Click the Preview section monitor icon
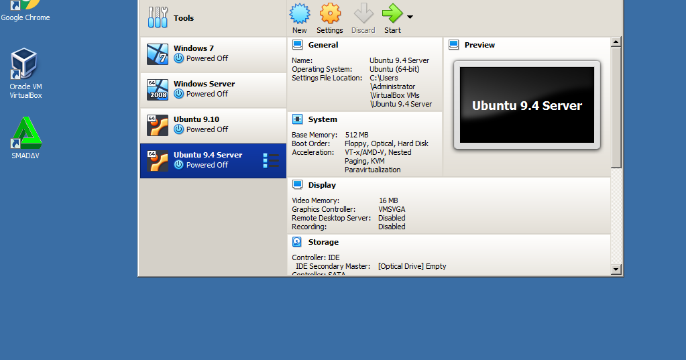 pyautogui.click(x=454, y=45)
